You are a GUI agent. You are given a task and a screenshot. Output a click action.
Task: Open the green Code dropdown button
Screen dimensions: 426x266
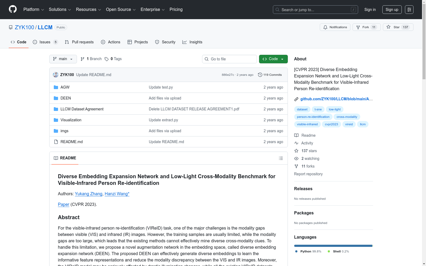tap(273, 59)
